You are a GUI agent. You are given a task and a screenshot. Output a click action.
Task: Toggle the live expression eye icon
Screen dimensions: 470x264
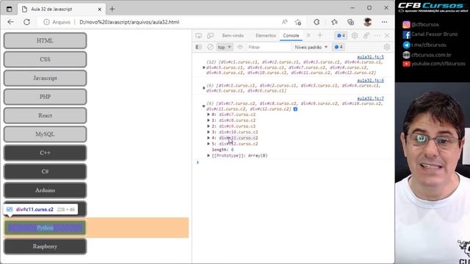pos(240,47)
